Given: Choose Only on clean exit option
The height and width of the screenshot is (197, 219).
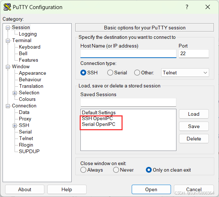Looking at the screenshot, I should point(149,170).
